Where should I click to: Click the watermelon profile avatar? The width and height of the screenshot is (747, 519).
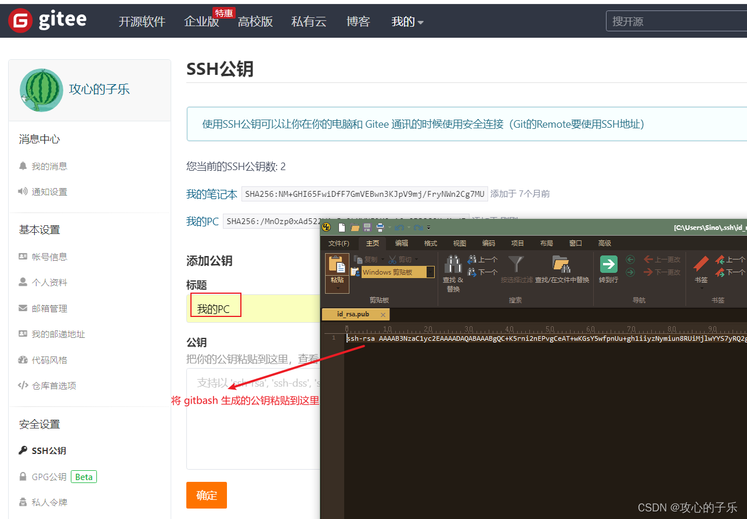click(x=41, y=90)
